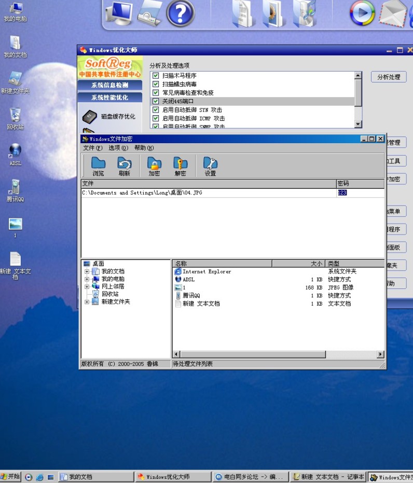The width and height of the screenshot is (413, 483).
Task: Click the 分析处理 button
Action: coord(388,77)
